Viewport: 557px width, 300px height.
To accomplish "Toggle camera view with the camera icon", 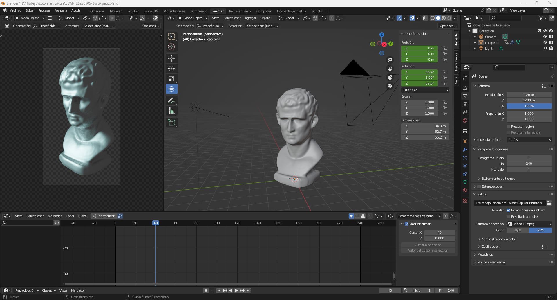I will coord(390,78).
